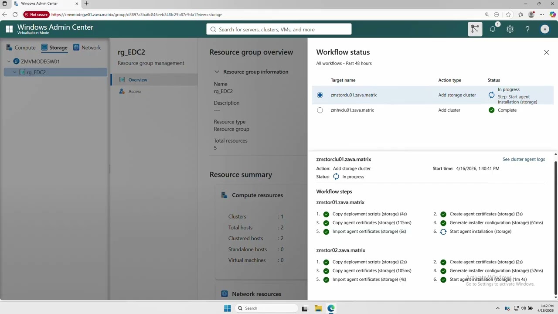Click the Status In progress spinner icon
Screen dimensions: 558x314
[x=336, y=177]
